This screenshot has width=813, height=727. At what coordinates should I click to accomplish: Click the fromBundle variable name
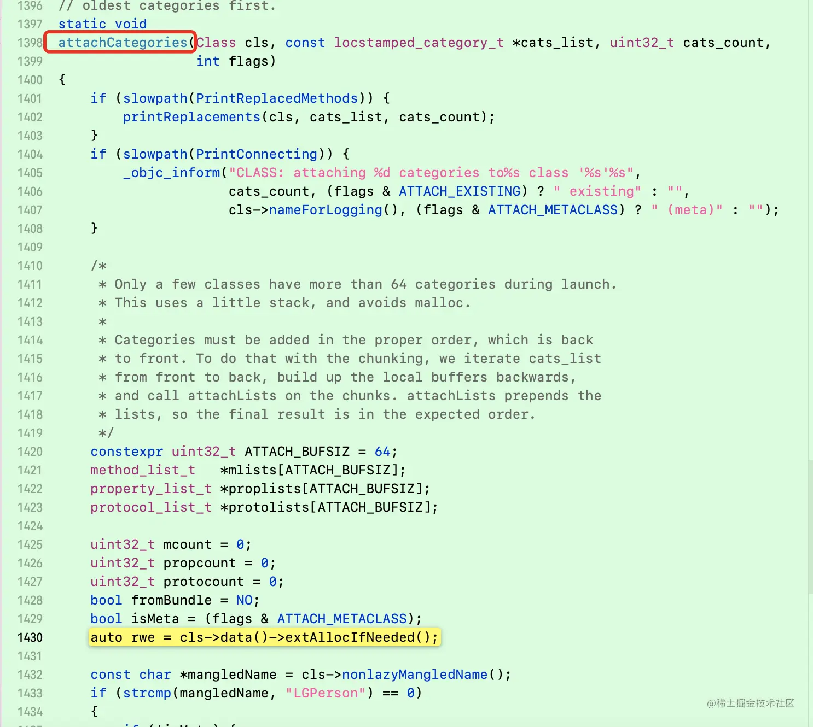point(171,600)
